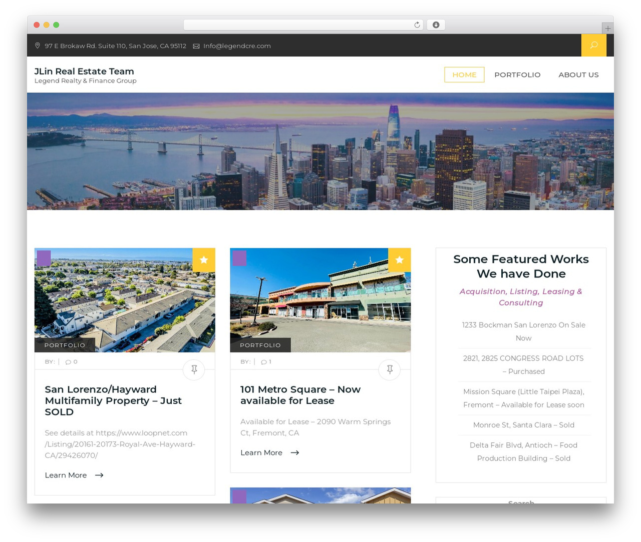Click the envelope icon before Info@legendcre.com
641x542 pixels.
click(196, 46)
